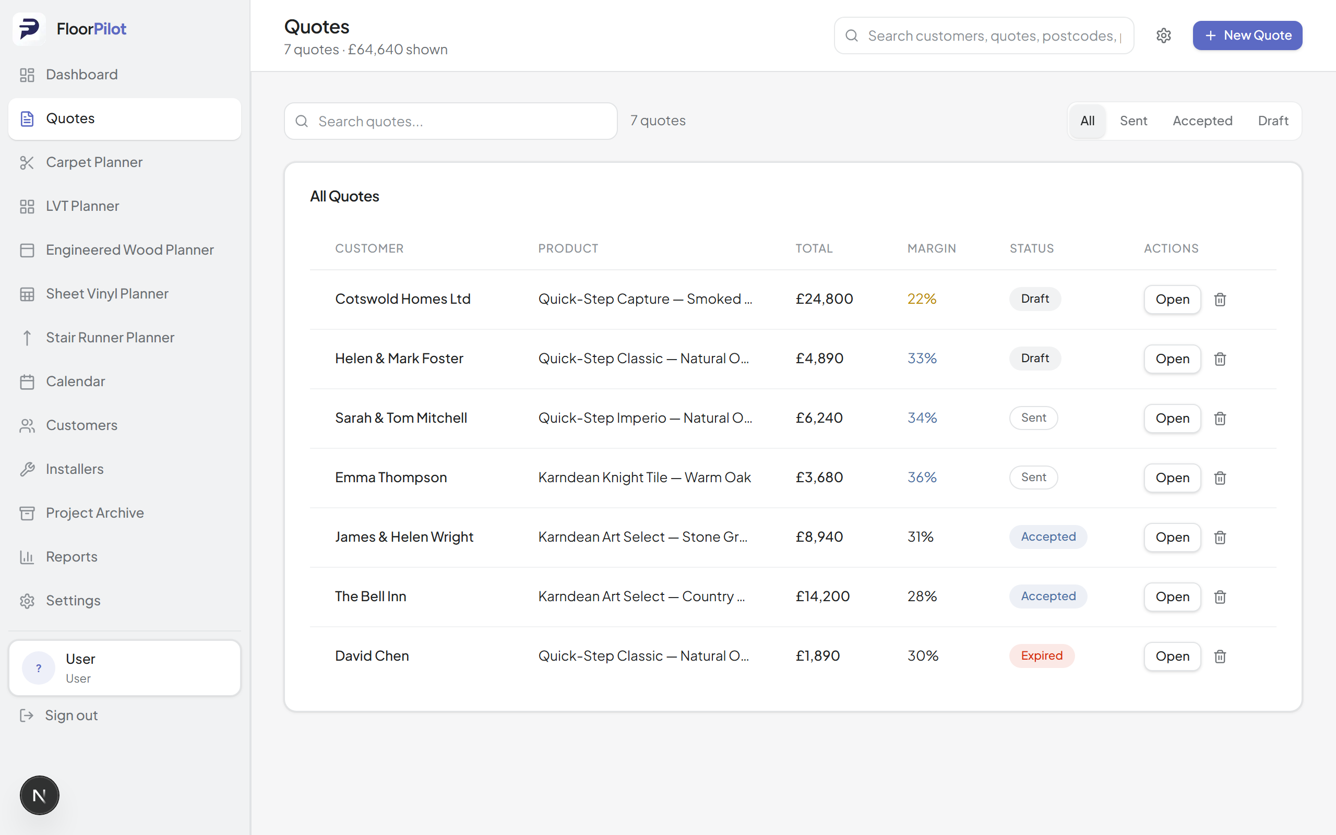The height and width of the screenshot is (835, 1336).
Task: Click the £24,800 total value
Action: click(x=824, y=299)
